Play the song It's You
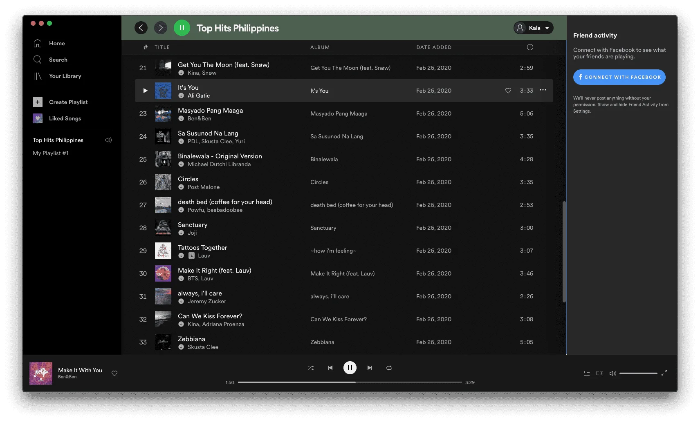The image size is (700, 422). tap(145, 91)
